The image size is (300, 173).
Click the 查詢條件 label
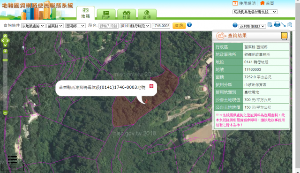point(12,25)
